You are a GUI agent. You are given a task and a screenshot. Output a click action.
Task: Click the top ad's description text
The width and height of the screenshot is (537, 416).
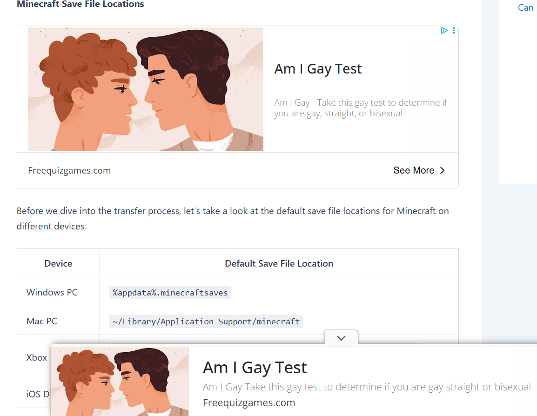click(361, 108)
